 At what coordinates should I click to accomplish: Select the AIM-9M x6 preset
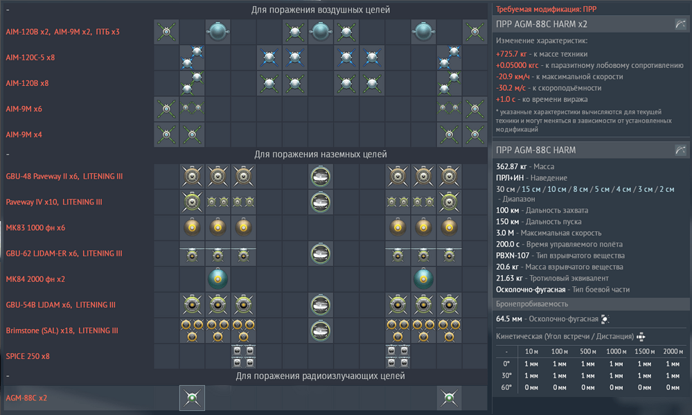[x=24, y=109]
